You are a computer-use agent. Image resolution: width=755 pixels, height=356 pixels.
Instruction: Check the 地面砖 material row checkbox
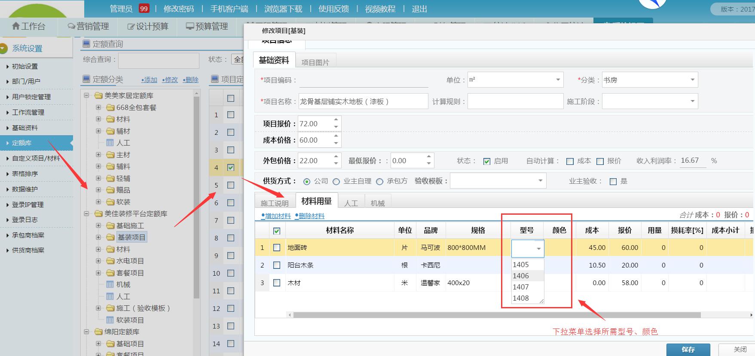pyautogui.click(x=277, y=248)
